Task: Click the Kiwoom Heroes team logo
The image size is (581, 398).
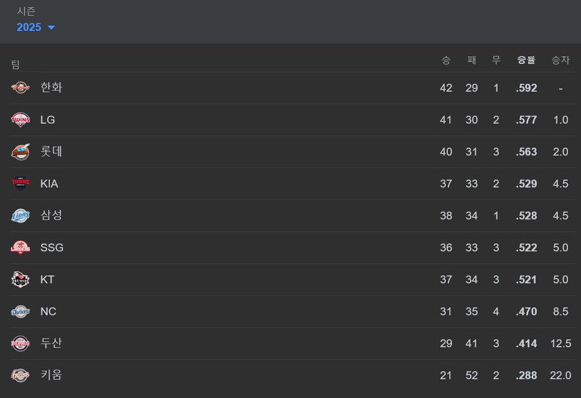Action: 21,375
